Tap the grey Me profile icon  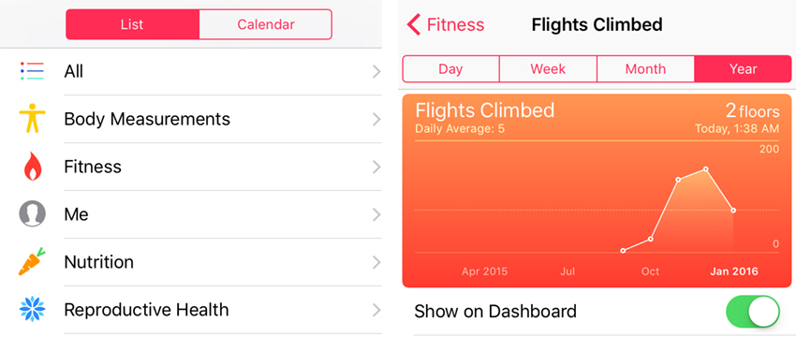(x=32, y=213)
